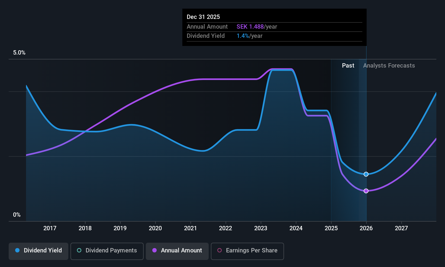The width and height of the screenshot is (445, 267).
Task: Click the 2017 x-axis label
Action: [50, 228]
